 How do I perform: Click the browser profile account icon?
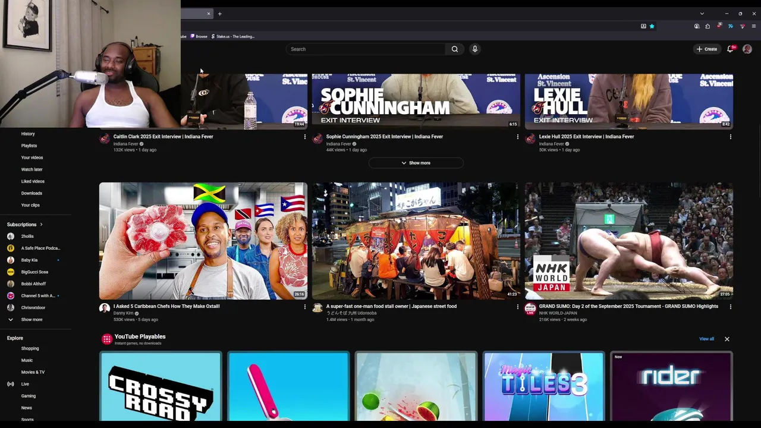tap(697, 26)
